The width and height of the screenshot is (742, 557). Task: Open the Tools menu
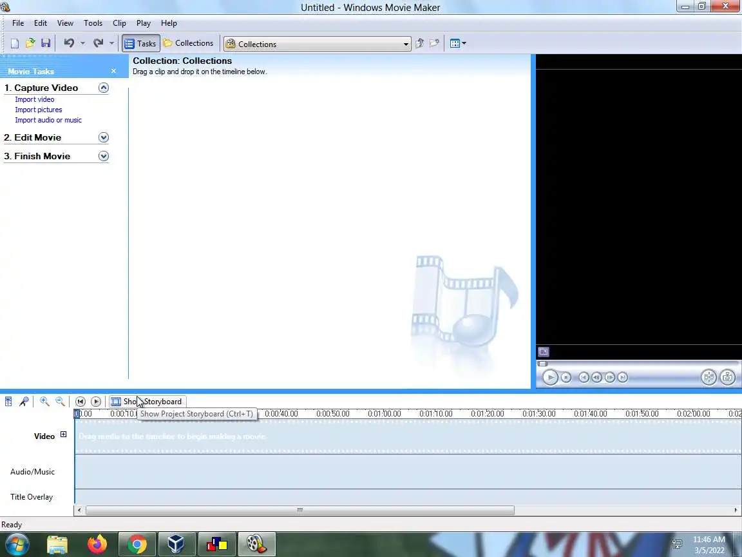(93, 23)
